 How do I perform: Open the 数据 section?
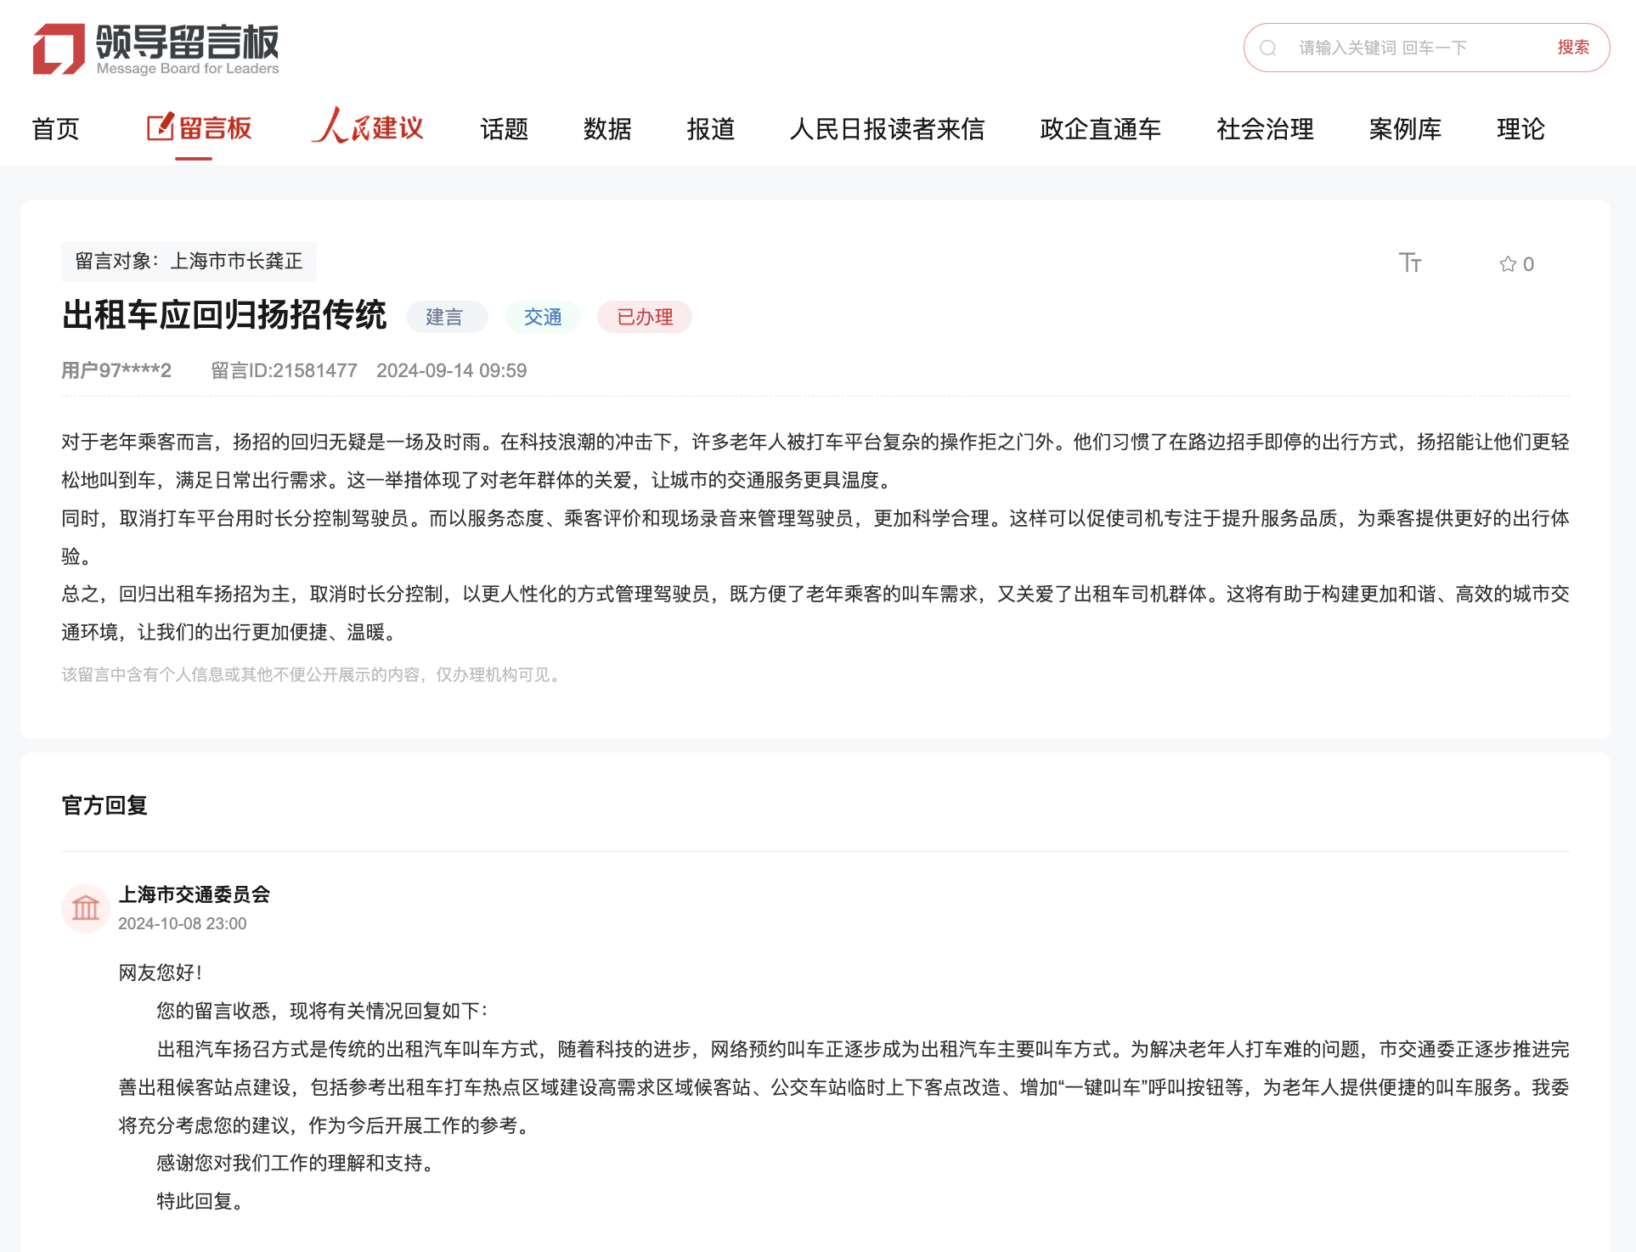606,129
